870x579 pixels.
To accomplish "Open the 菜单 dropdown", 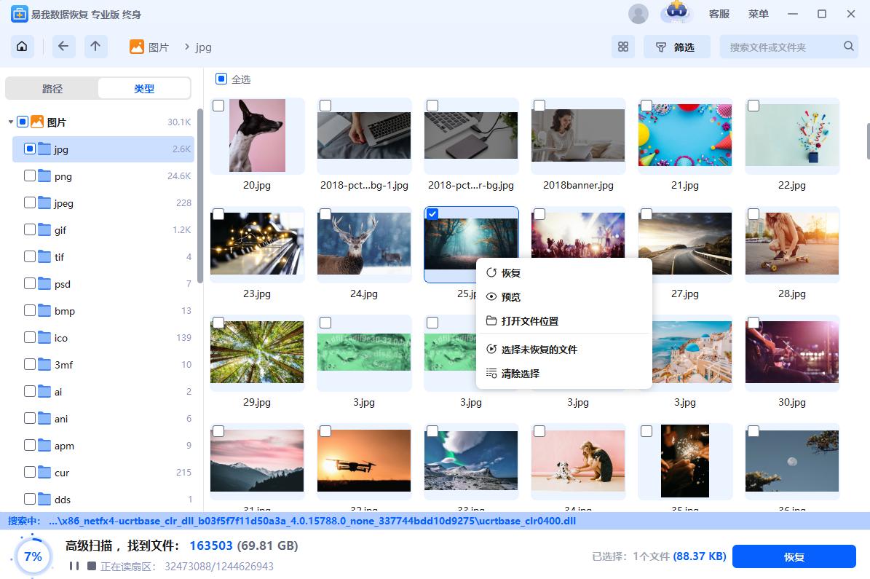I will [758, 13].
